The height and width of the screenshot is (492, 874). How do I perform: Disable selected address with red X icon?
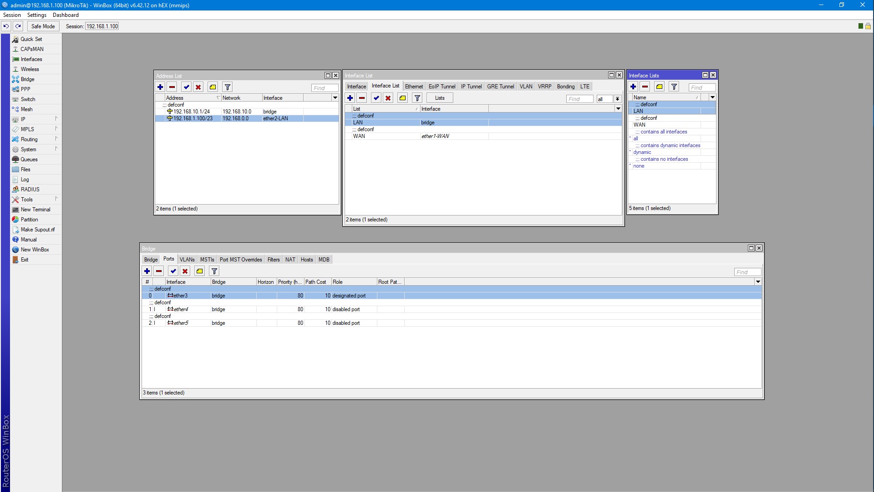click(198, 87)
